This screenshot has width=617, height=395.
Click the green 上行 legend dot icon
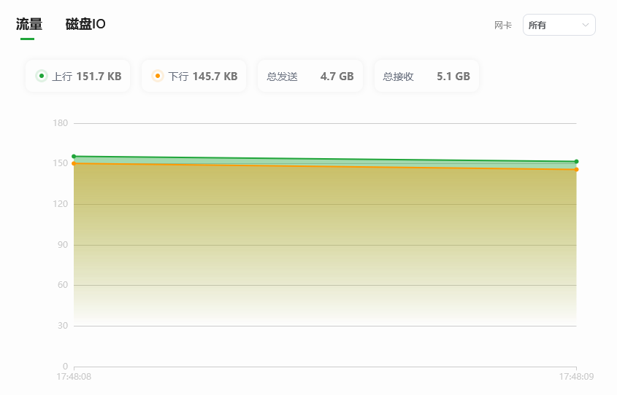pos(42,76)
